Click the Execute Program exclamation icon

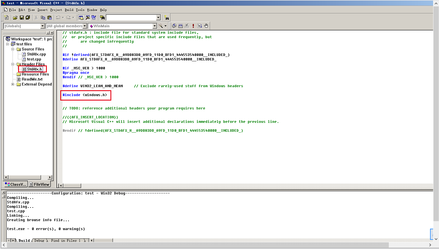[x=193, y=26]
